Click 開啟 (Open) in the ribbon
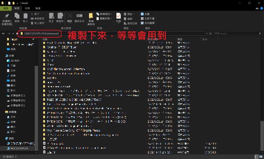 coord(129,14)
